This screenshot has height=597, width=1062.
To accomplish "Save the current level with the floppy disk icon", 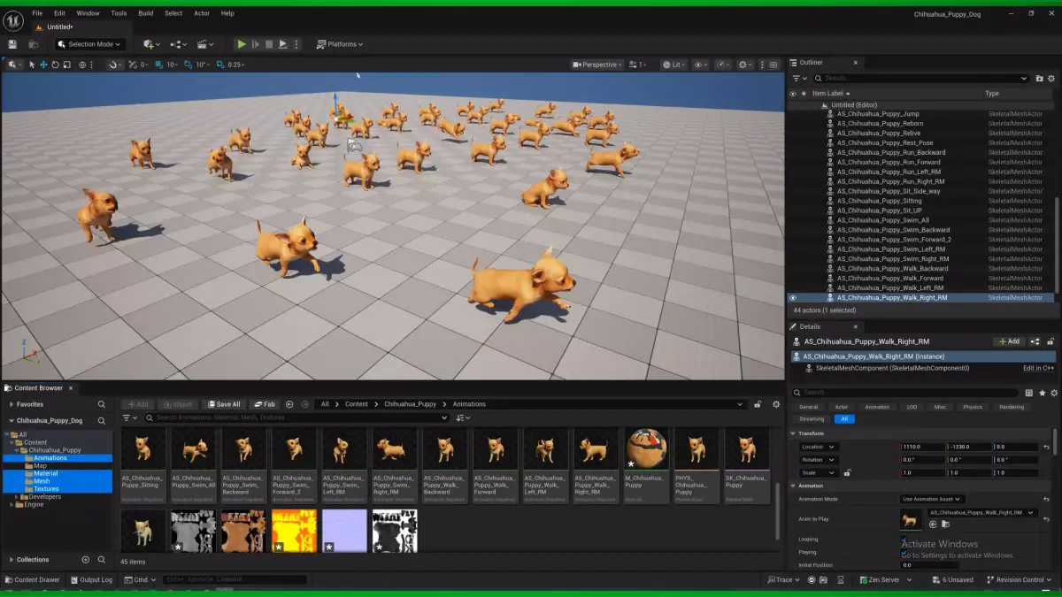I will pyautogui.click(x=12, y=44).
